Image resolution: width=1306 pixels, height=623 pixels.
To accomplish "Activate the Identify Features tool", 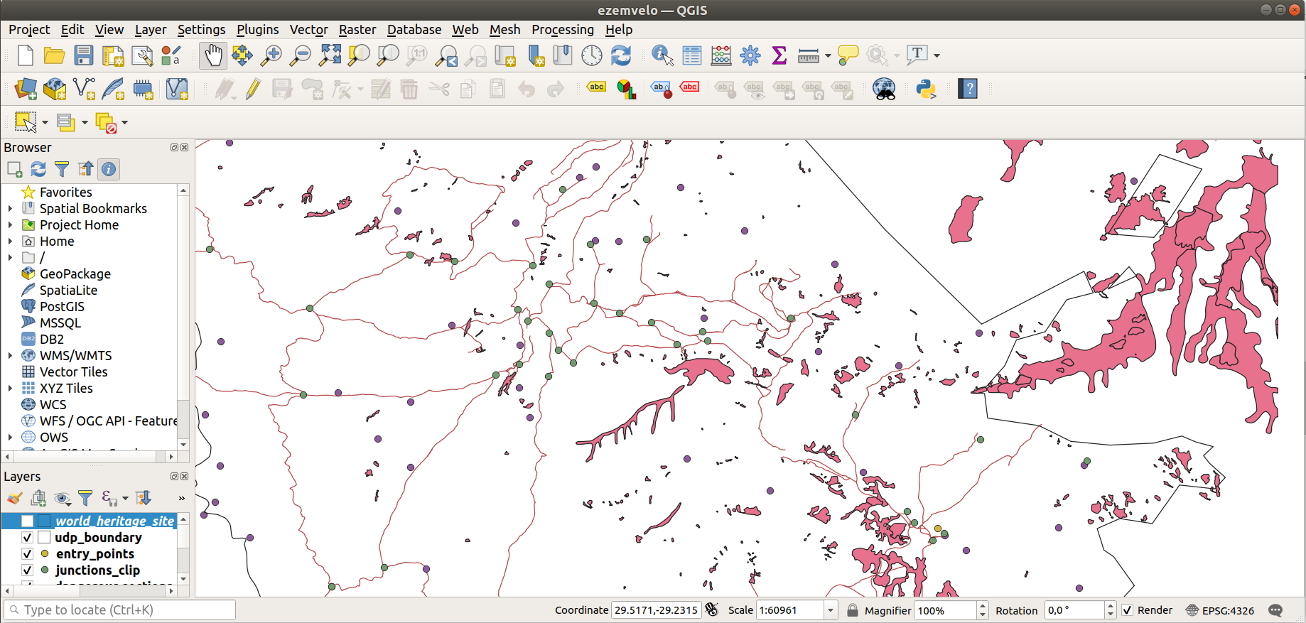I will coord(662,55).
